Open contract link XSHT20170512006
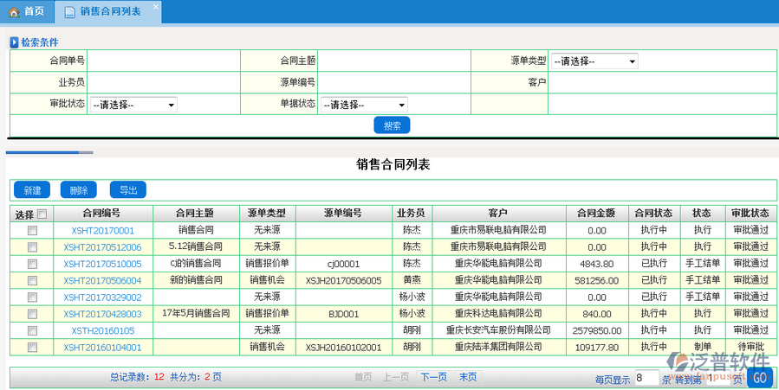Image resolution: width=779 pixels, height=390 pixels. point(102,247)
